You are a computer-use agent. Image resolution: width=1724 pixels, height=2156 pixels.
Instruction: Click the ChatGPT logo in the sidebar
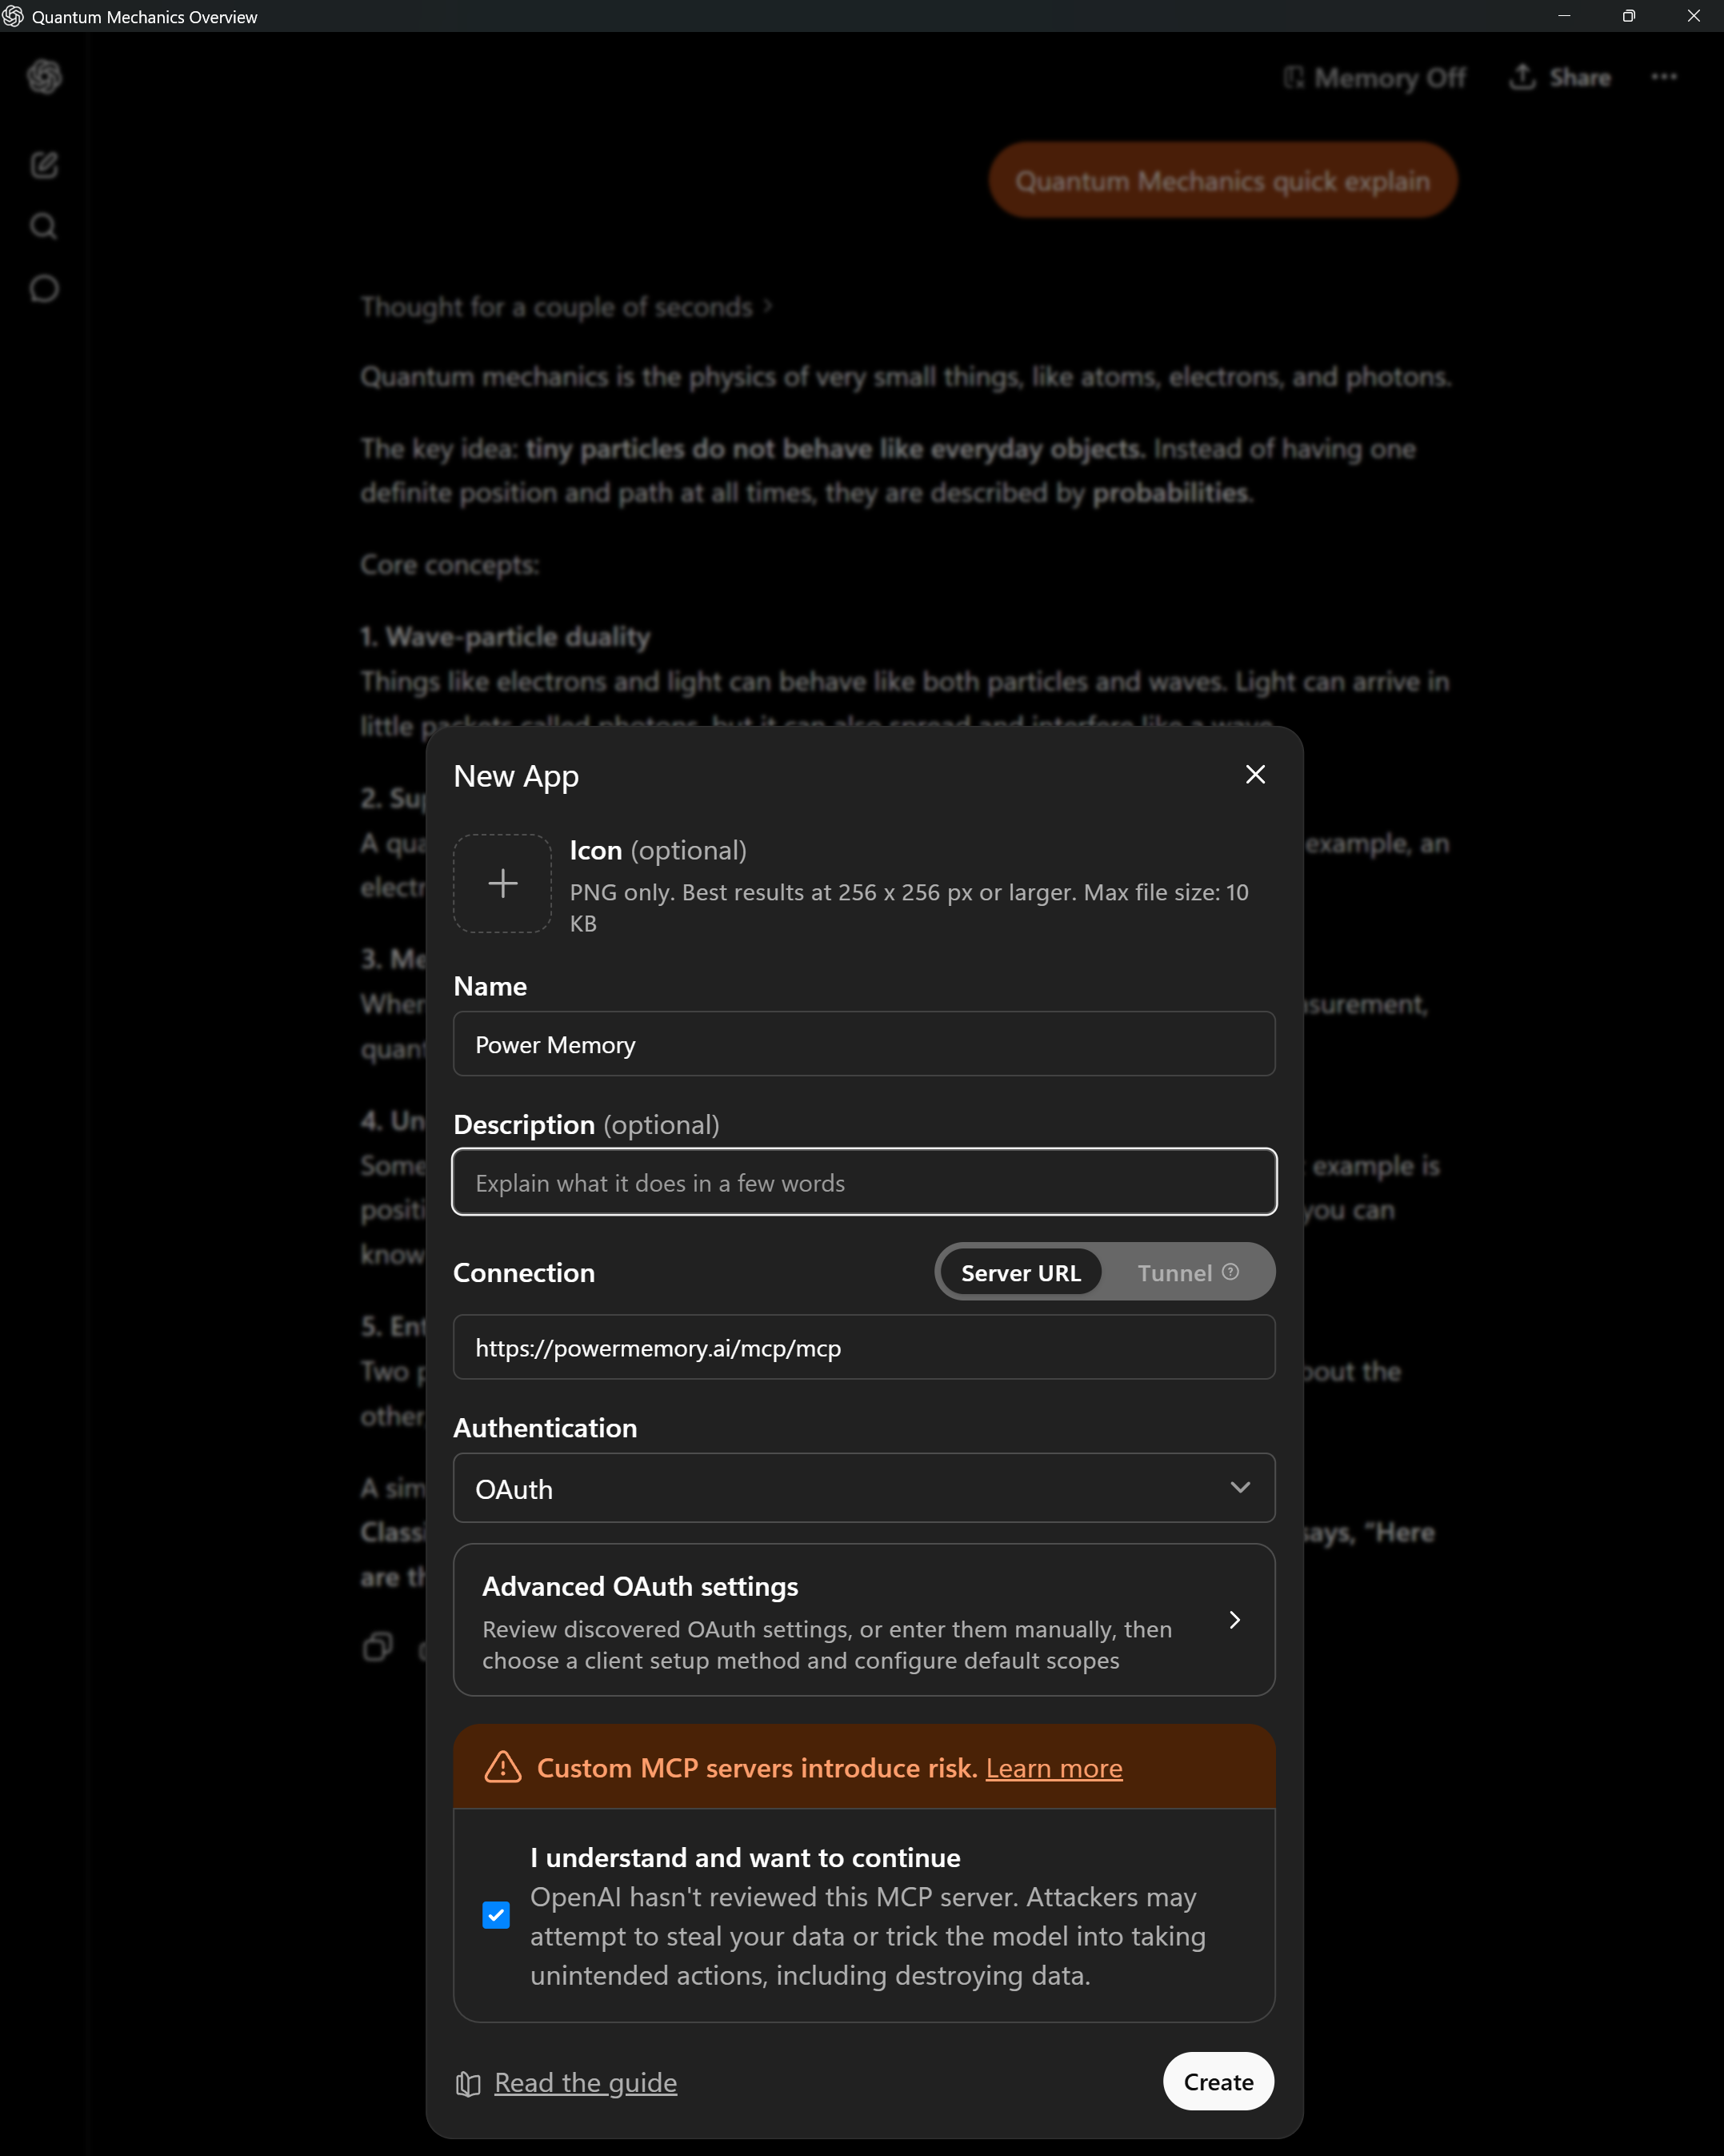tap(44, 77)
